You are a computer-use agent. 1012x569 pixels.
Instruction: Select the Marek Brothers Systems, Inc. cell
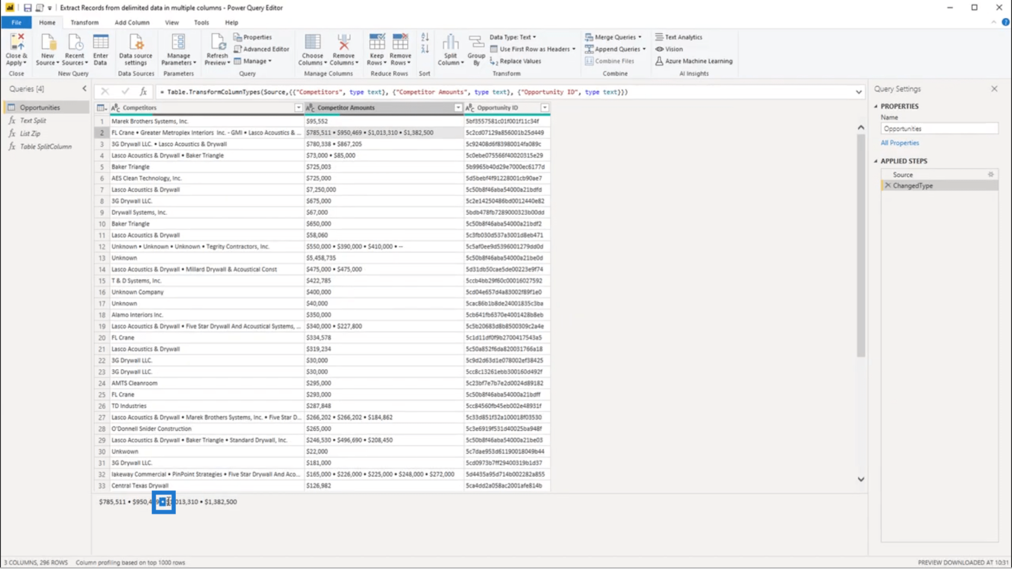point(207,122)
